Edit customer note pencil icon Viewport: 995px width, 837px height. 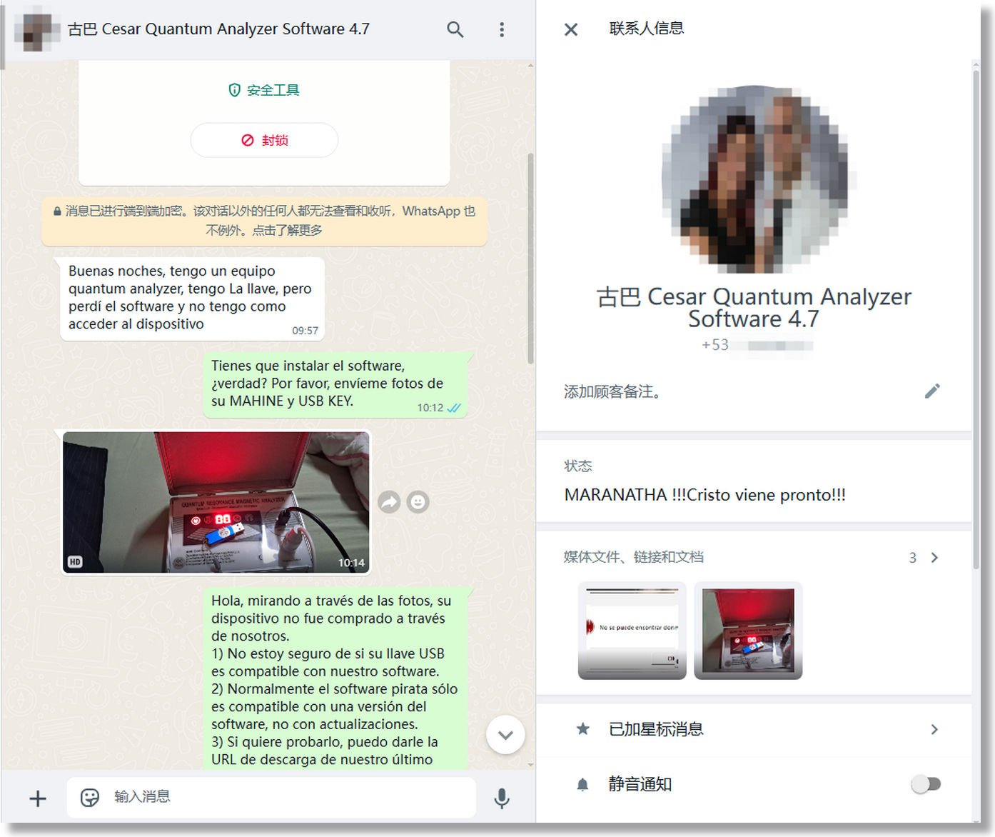932,391
